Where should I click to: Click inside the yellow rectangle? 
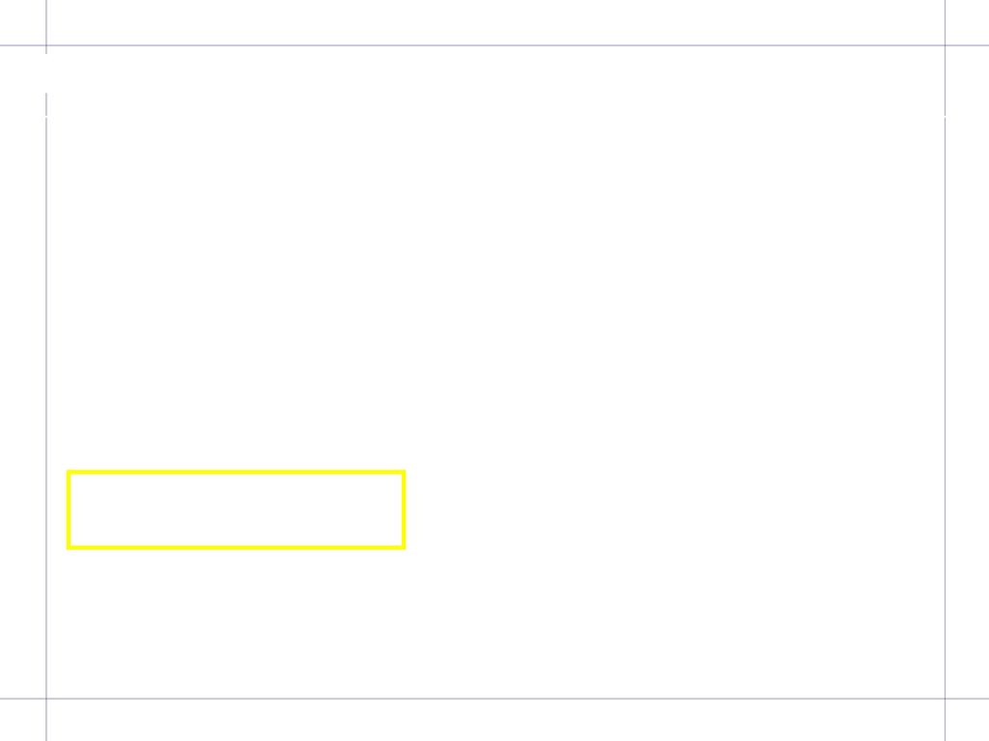coord(236,509)
